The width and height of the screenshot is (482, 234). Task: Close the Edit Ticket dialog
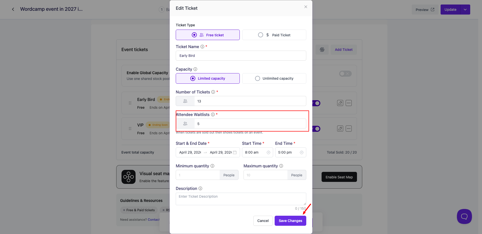[306, 7]
